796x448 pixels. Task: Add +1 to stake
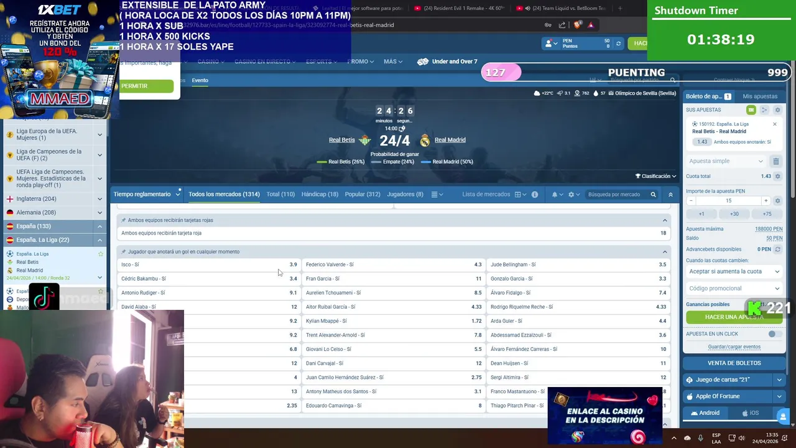[x=701, y=214]
